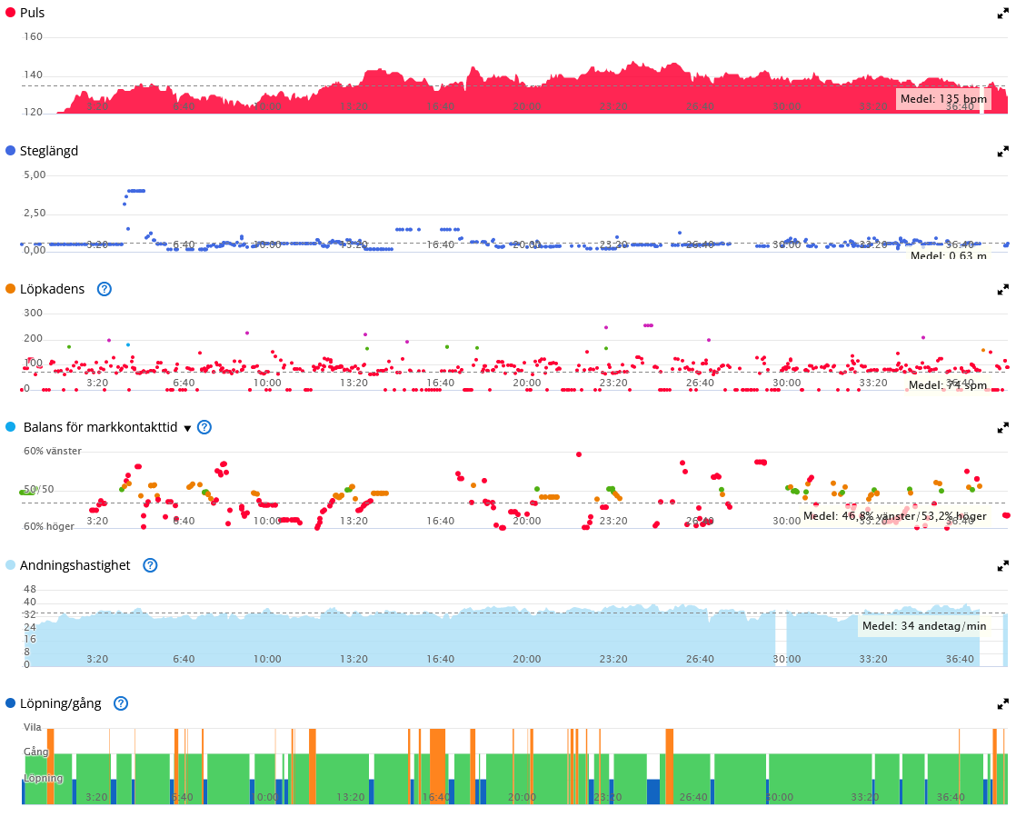This screenshot has height=817, width=1016.
Task: Click the 48 value on the Andningshastighet axis
Action: tap(30, 589)
